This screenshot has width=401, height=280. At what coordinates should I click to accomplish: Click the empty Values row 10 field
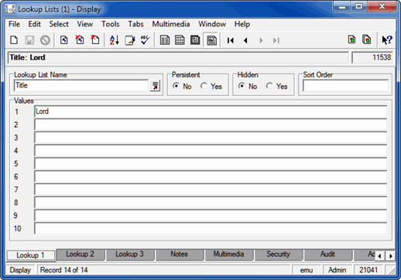pyautogui.click(x=211, y=228)
